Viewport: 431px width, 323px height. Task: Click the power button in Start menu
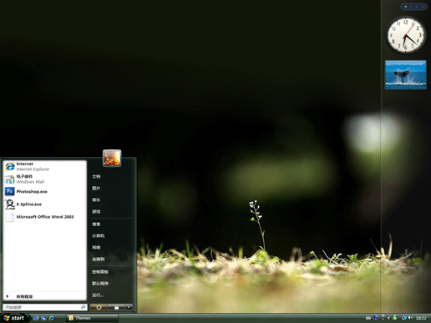tap(99, 307)
